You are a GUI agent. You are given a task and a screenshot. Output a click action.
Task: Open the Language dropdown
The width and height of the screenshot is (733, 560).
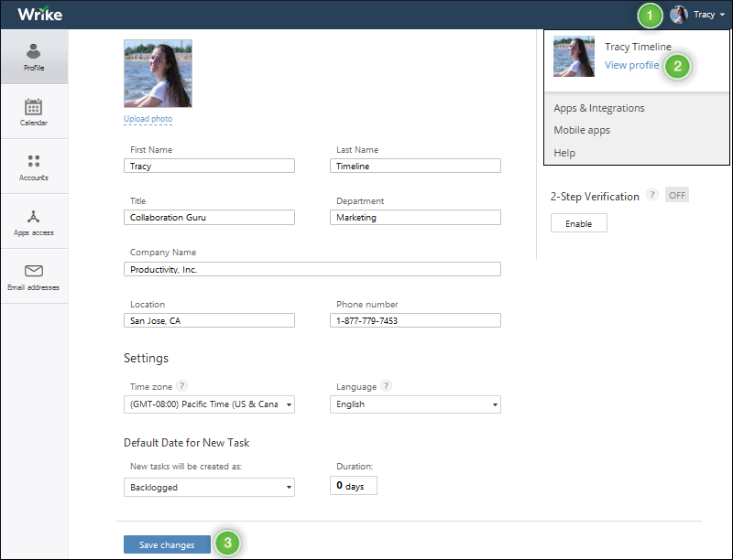point(415,404)
